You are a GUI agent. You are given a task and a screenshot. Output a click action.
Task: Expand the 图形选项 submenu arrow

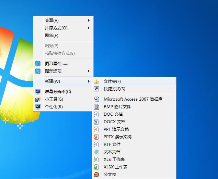pos(89,71)
